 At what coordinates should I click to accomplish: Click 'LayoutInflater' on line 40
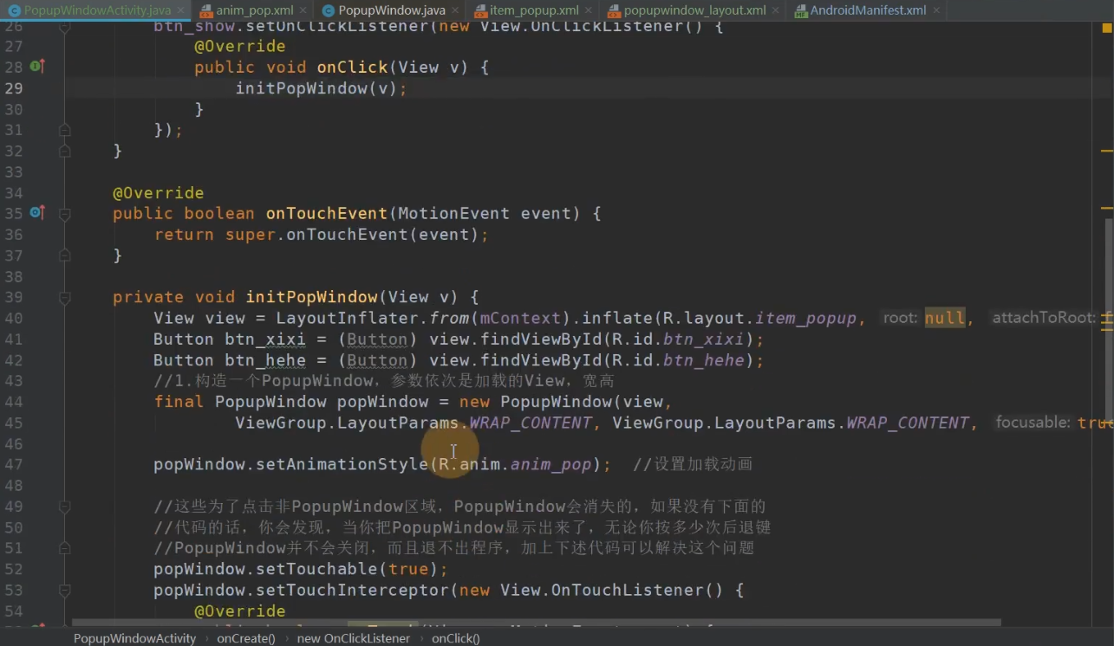347,318
